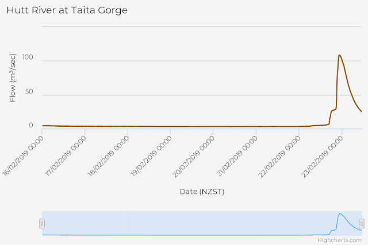Click the 23/02/2019 00:00 axis label
Image resolution: width=368 pixels, height=245 pixels.
323,155
